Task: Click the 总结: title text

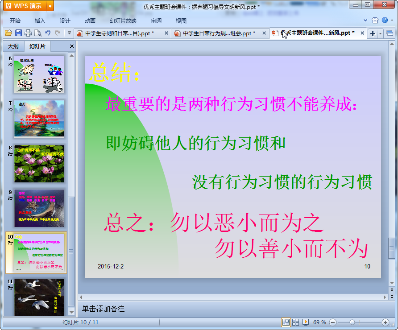Action: (115, 72)
